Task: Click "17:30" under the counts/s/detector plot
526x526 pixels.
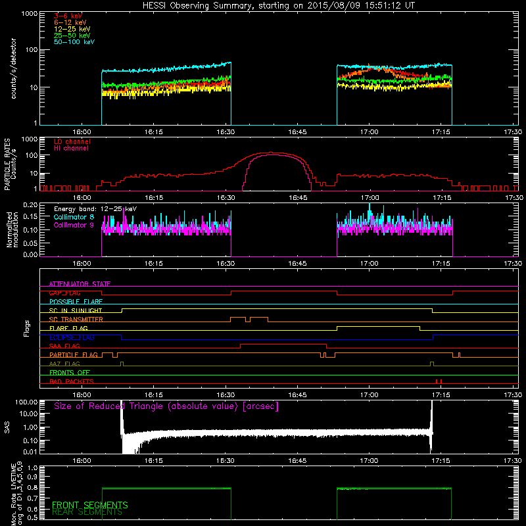Action: click(513, 132)
